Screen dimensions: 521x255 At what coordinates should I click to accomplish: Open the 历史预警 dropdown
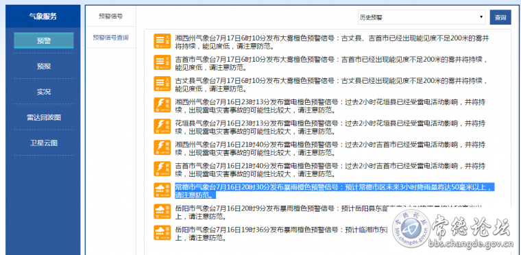click(x=422, y=17)
